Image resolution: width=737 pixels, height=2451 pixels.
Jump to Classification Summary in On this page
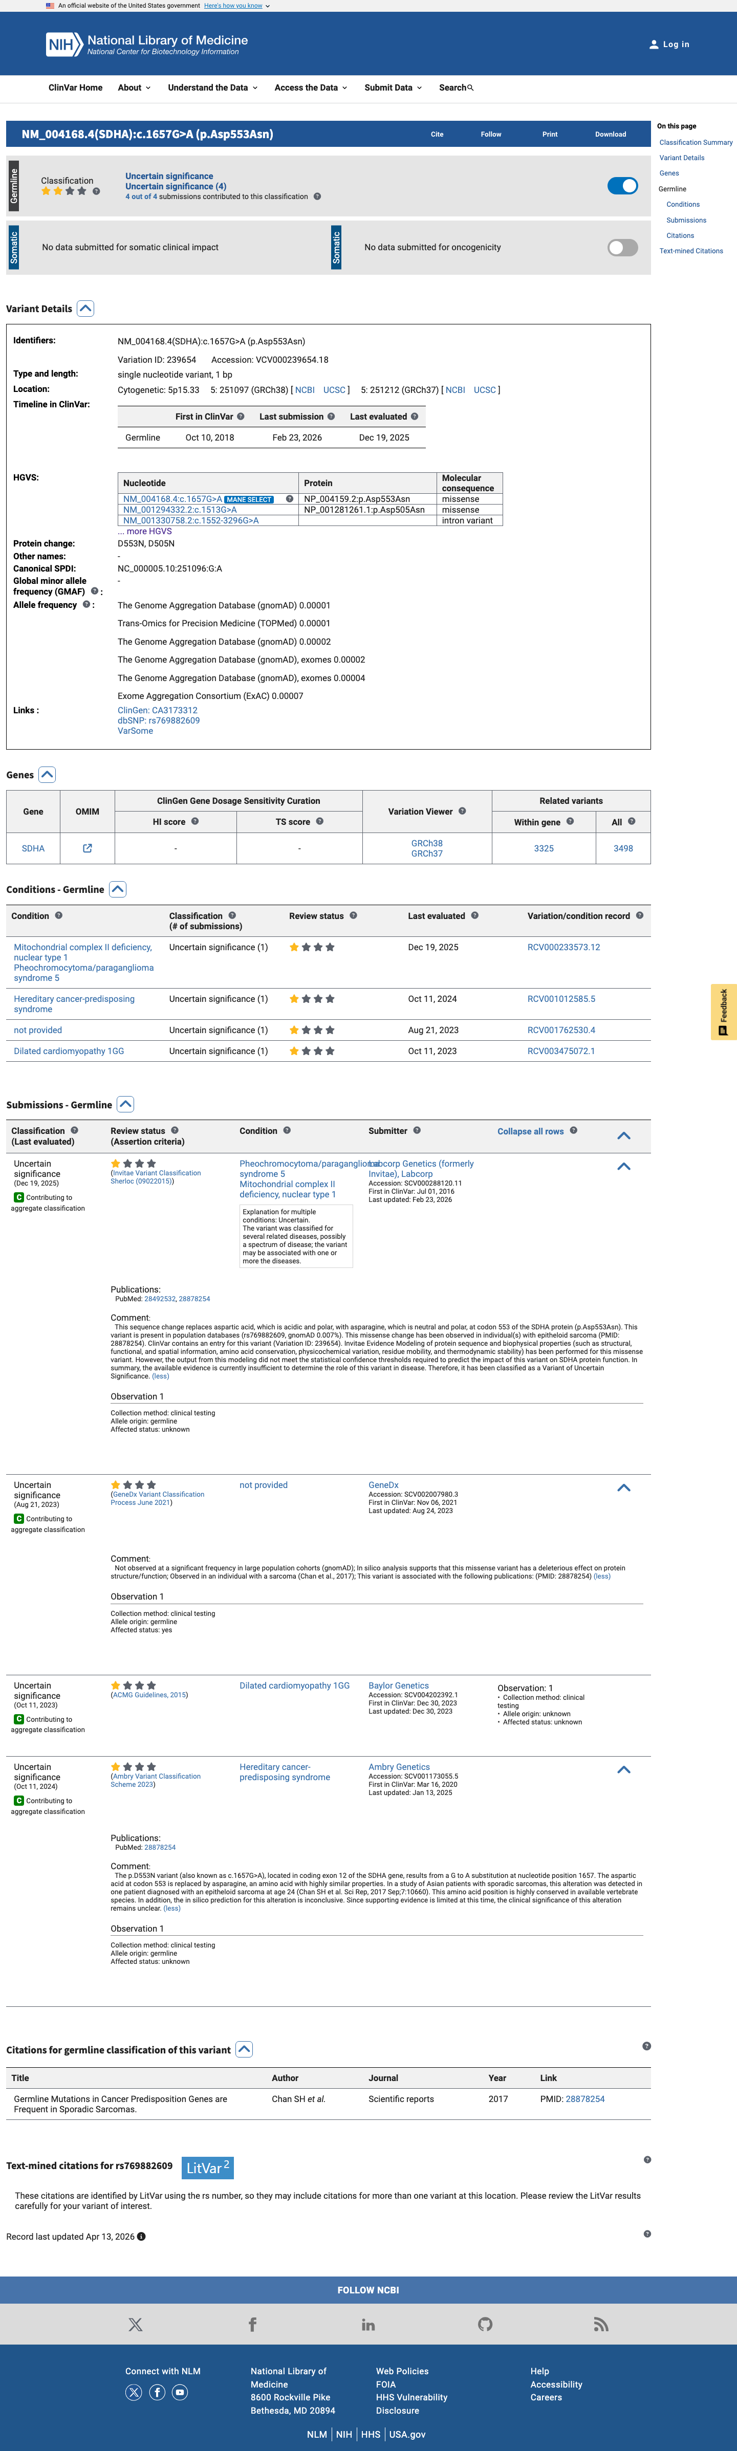point(696,143)
